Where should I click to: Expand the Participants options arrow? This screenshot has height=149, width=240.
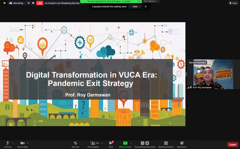pyautogui.click(x=102, y=143)
